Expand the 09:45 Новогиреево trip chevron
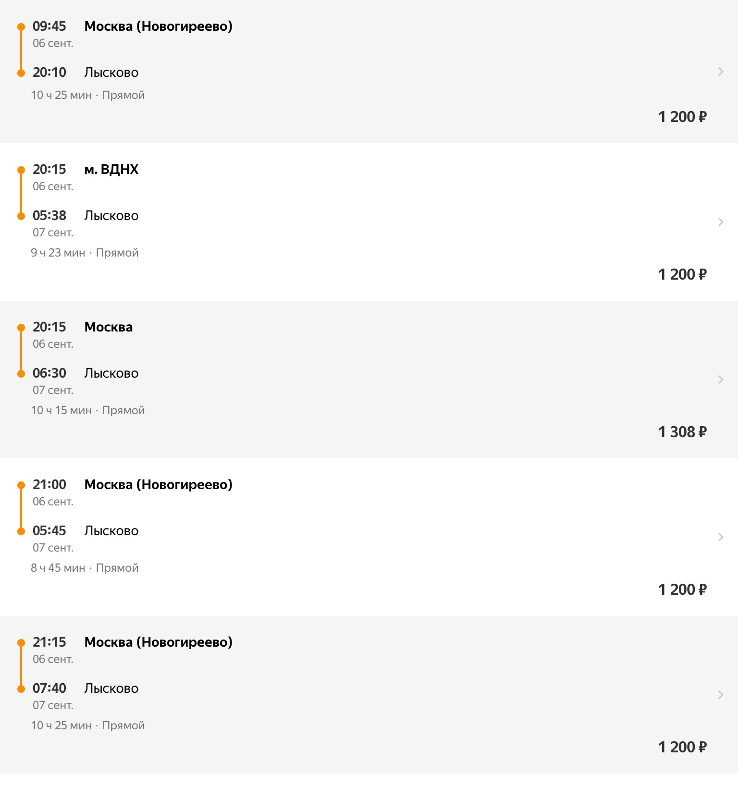 coord(720,72)
